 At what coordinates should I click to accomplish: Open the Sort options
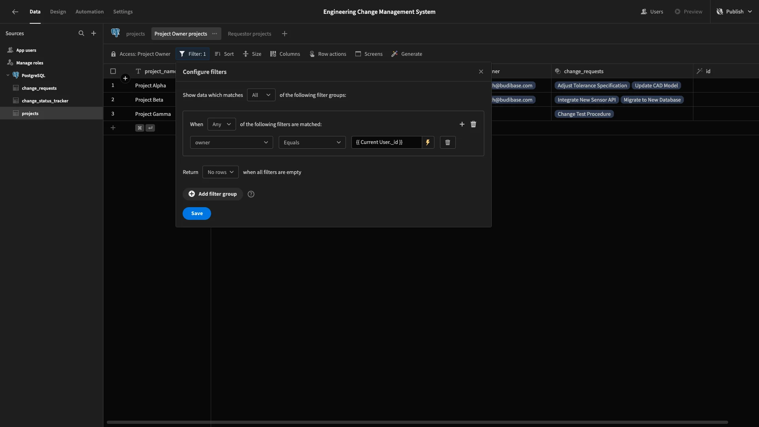(224, 54)
